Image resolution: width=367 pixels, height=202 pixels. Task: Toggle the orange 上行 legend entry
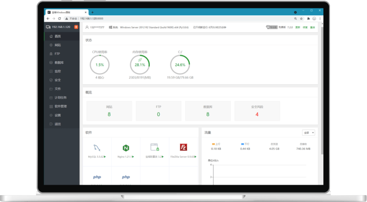coord(216,144)
